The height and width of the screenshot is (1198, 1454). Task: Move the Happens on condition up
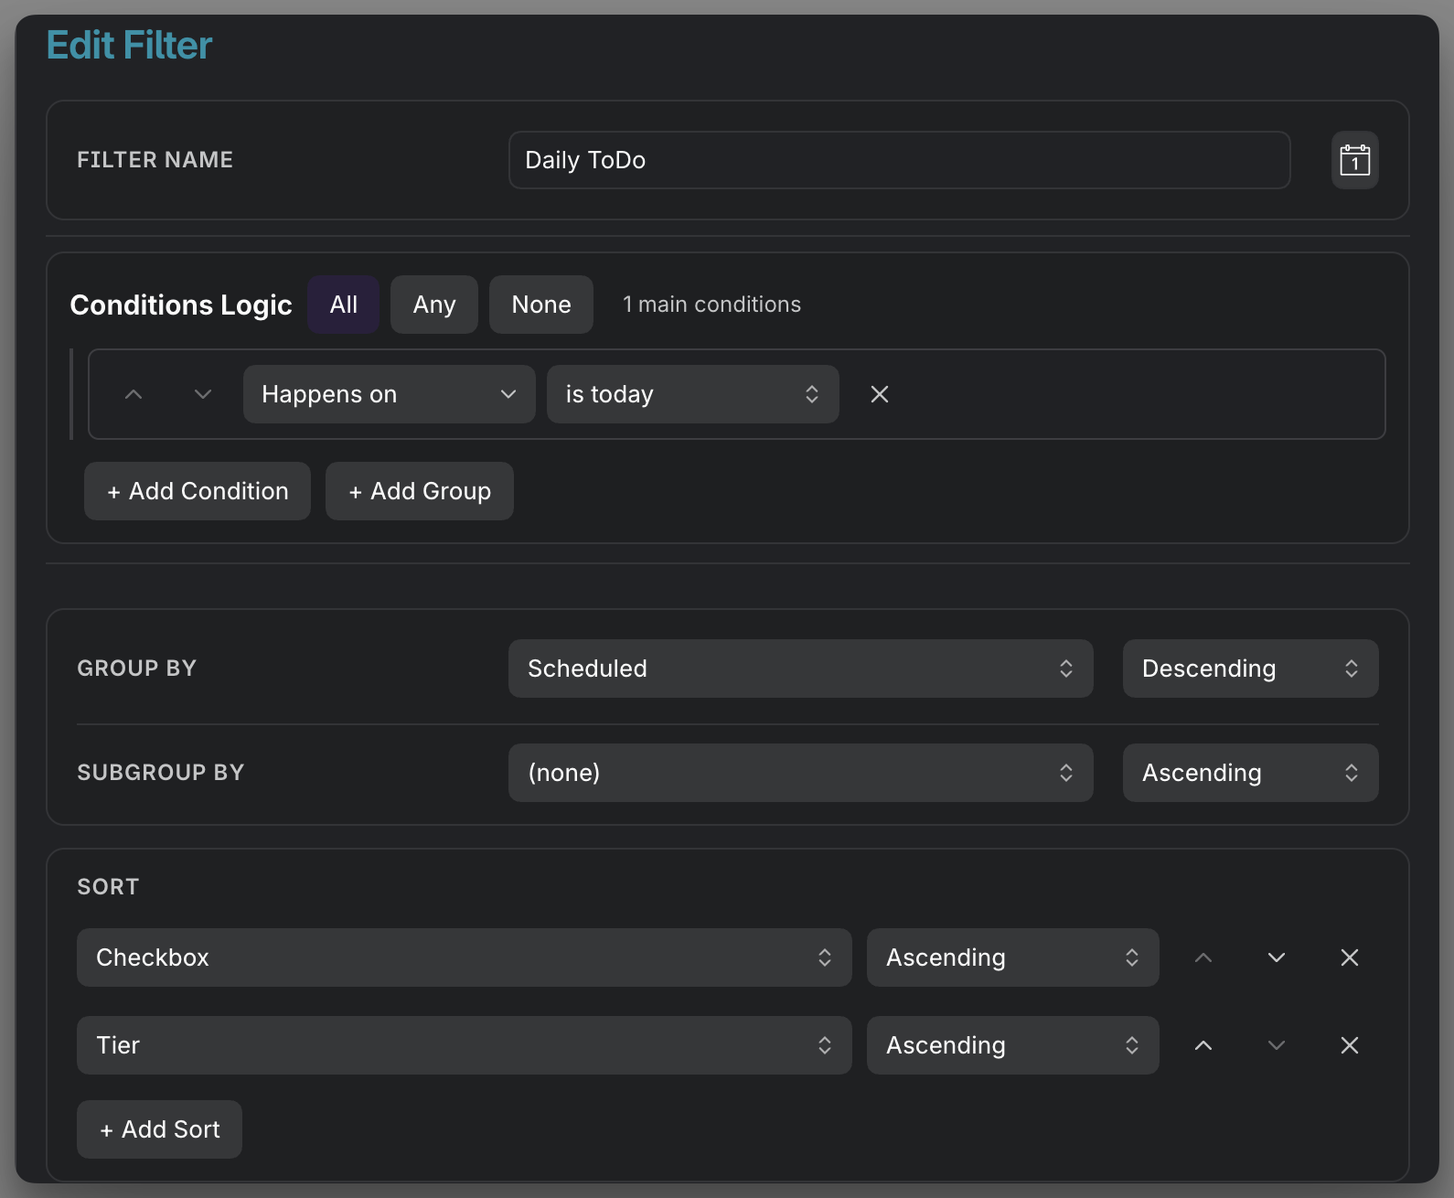(134, 394)
